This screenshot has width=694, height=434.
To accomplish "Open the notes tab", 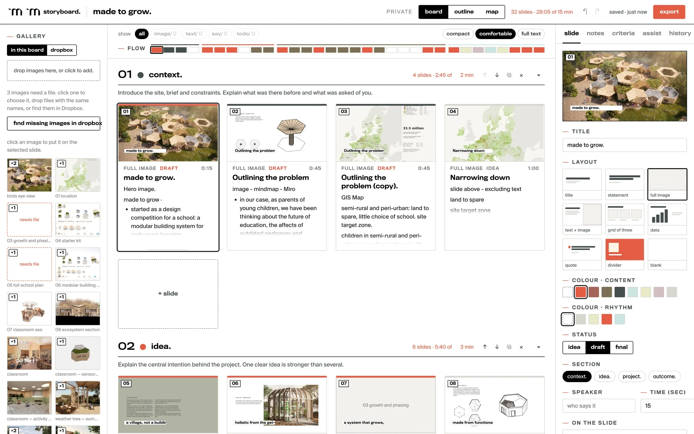I will tap(595, 33).
